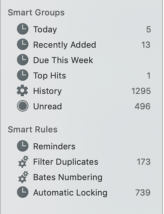Viewport: 164px width, 214px height.
Task: Click the double-gear icon next to Bates Numbering
Action: pos(23,177)
